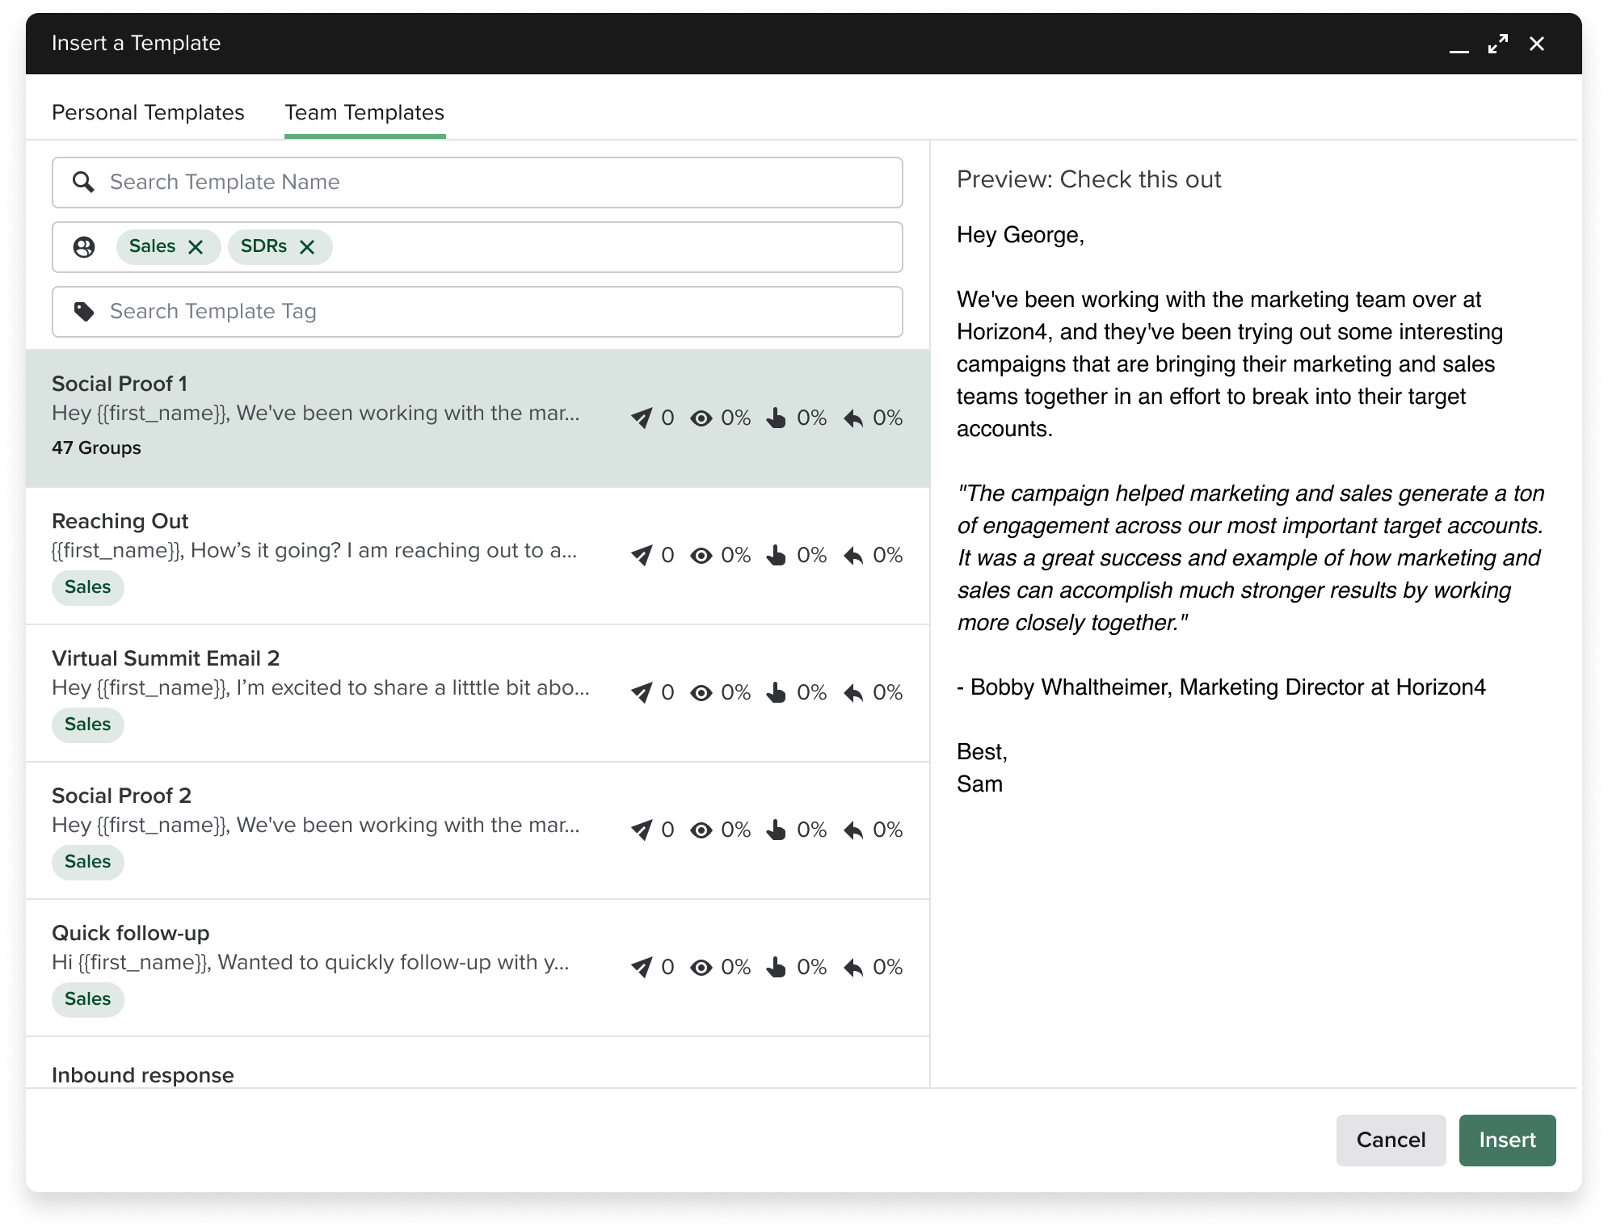The image size is (1608, 1231).
Task: Click the tag icon in the Search Template Tag field
Action: tap(86, 311)
